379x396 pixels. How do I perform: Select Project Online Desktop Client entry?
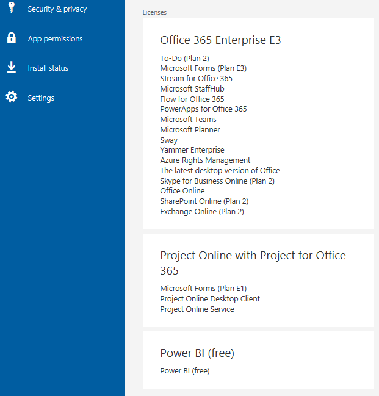[210, 299]
